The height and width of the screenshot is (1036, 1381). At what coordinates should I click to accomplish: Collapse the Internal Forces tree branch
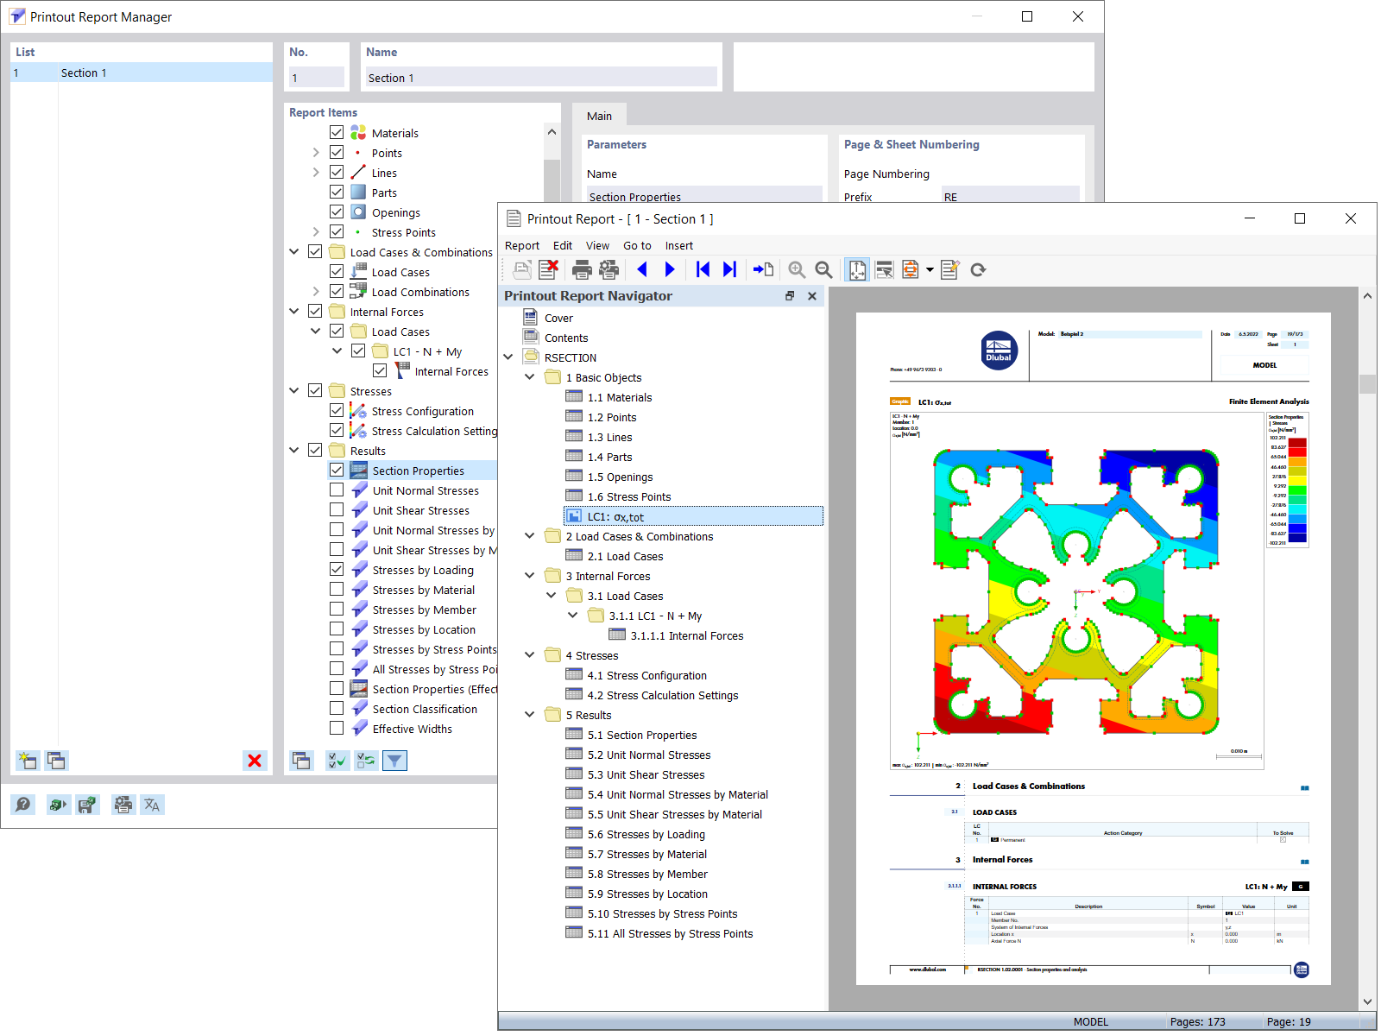(293, 311)
